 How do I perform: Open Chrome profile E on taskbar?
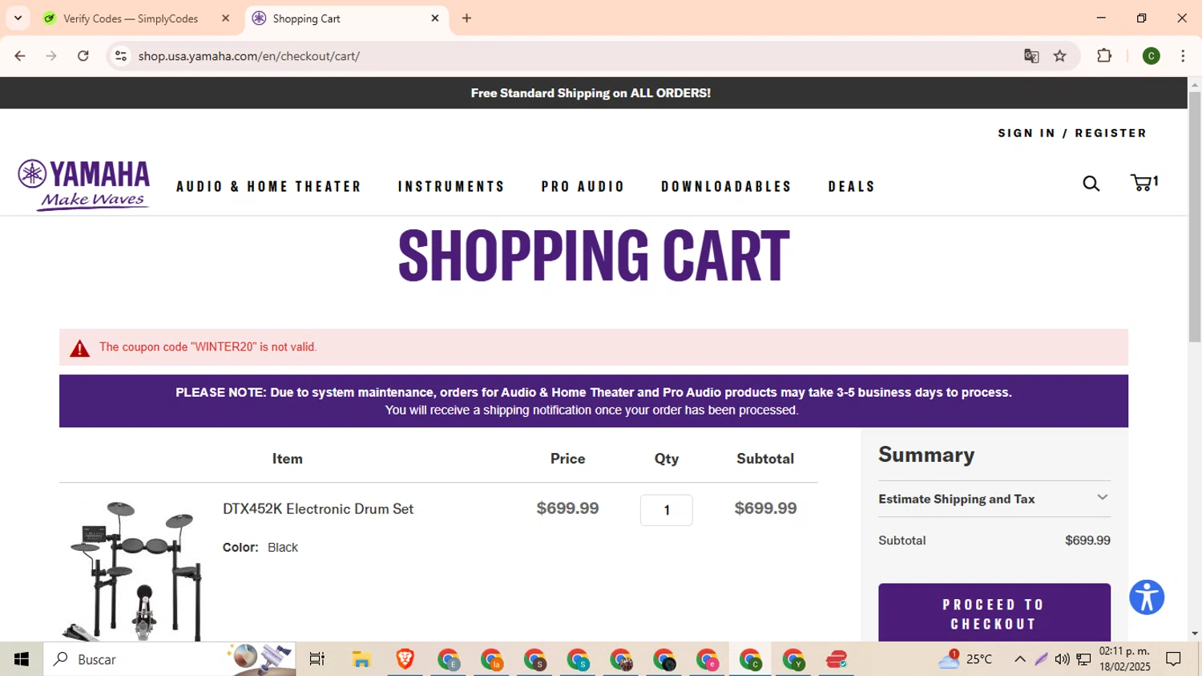click(x=448, y=659)
